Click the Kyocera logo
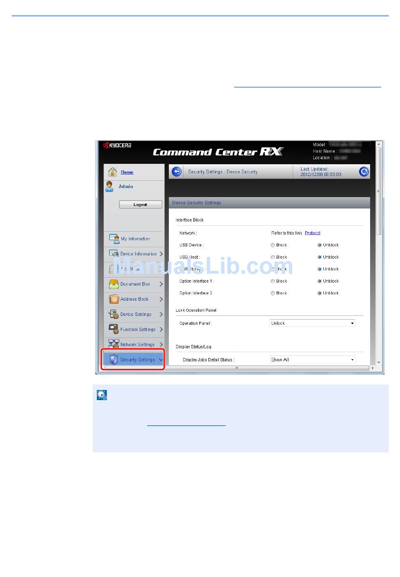Image resolution: width=400 pixels, height=577 pixels. point(117,145)
